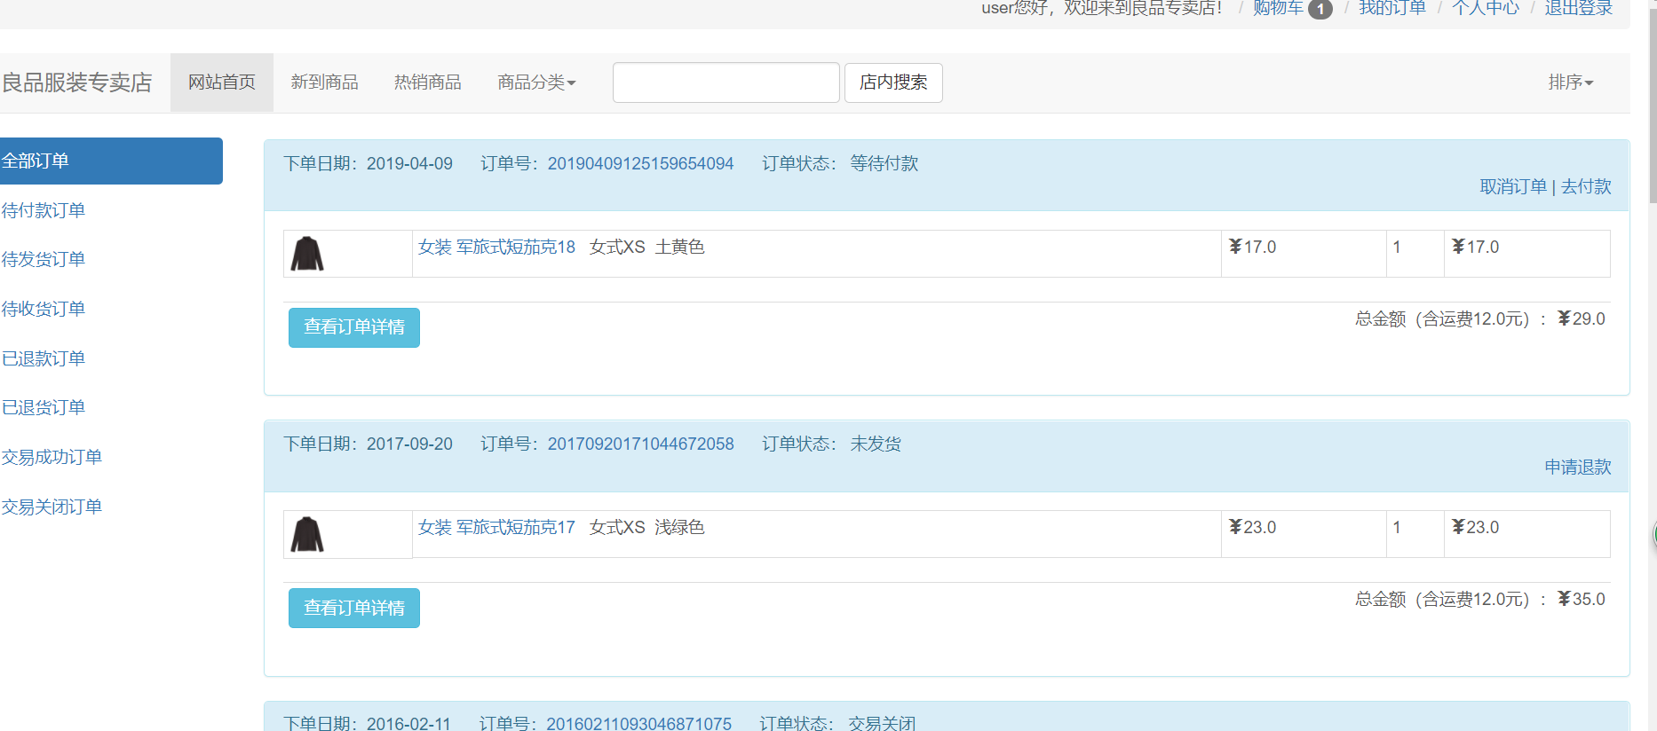
Task: Click the 浅绿色 color text
Action: [679, 527]
